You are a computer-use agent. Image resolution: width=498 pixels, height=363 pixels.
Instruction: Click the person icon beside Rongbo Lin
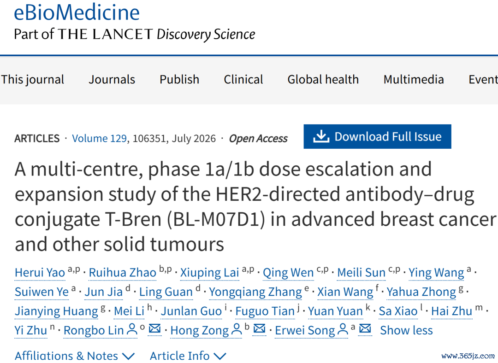coord(132,329)
